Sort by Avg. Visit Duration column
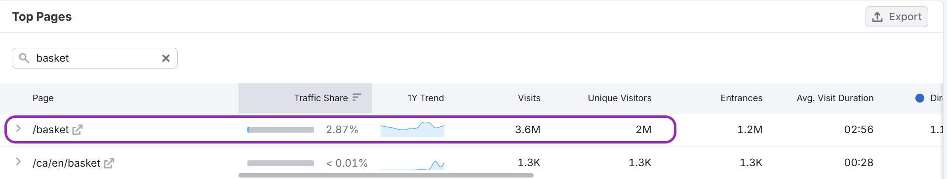The height and width of the screenshot is (179, 947). [x=835, y=98]
